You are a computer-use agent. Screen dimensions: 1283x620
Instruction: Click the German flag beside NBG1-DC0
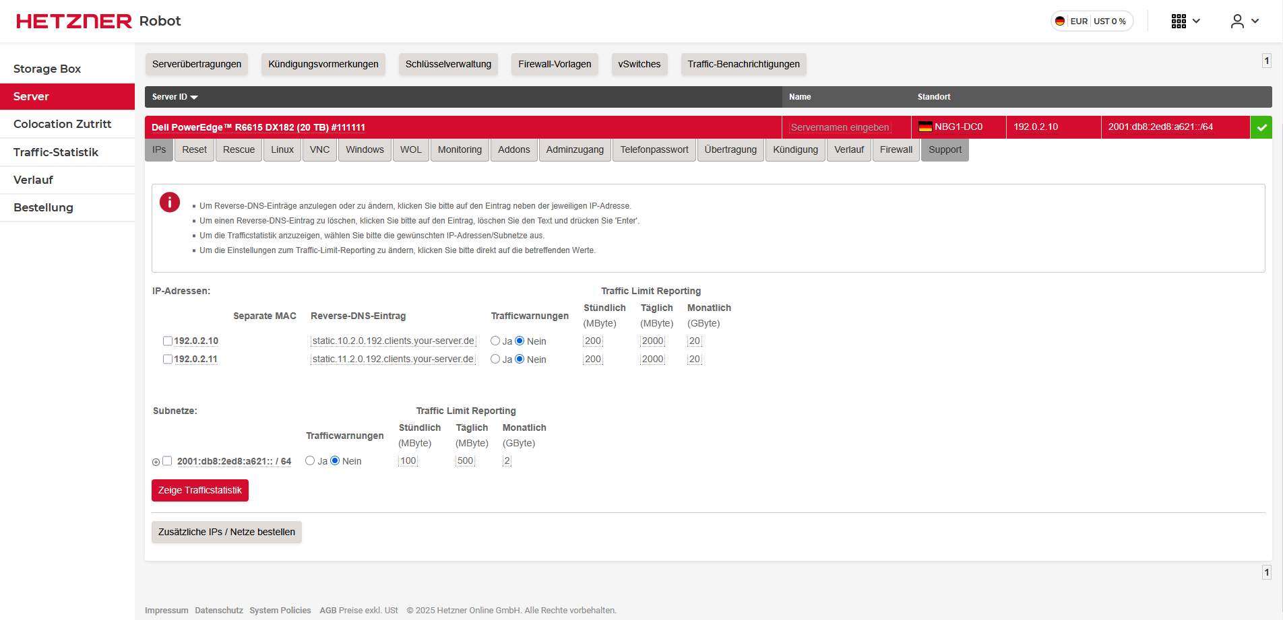925,127
